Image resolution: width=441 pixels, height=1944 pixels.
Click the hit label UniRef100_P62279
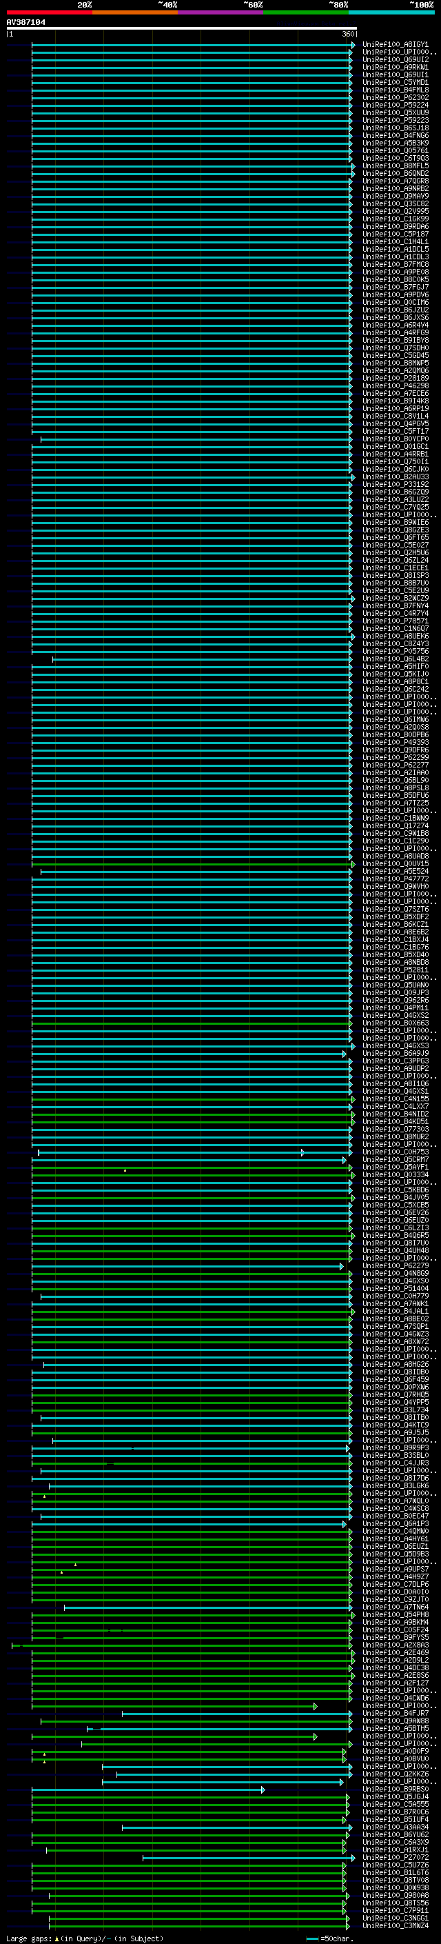[x=396, y=1266]
